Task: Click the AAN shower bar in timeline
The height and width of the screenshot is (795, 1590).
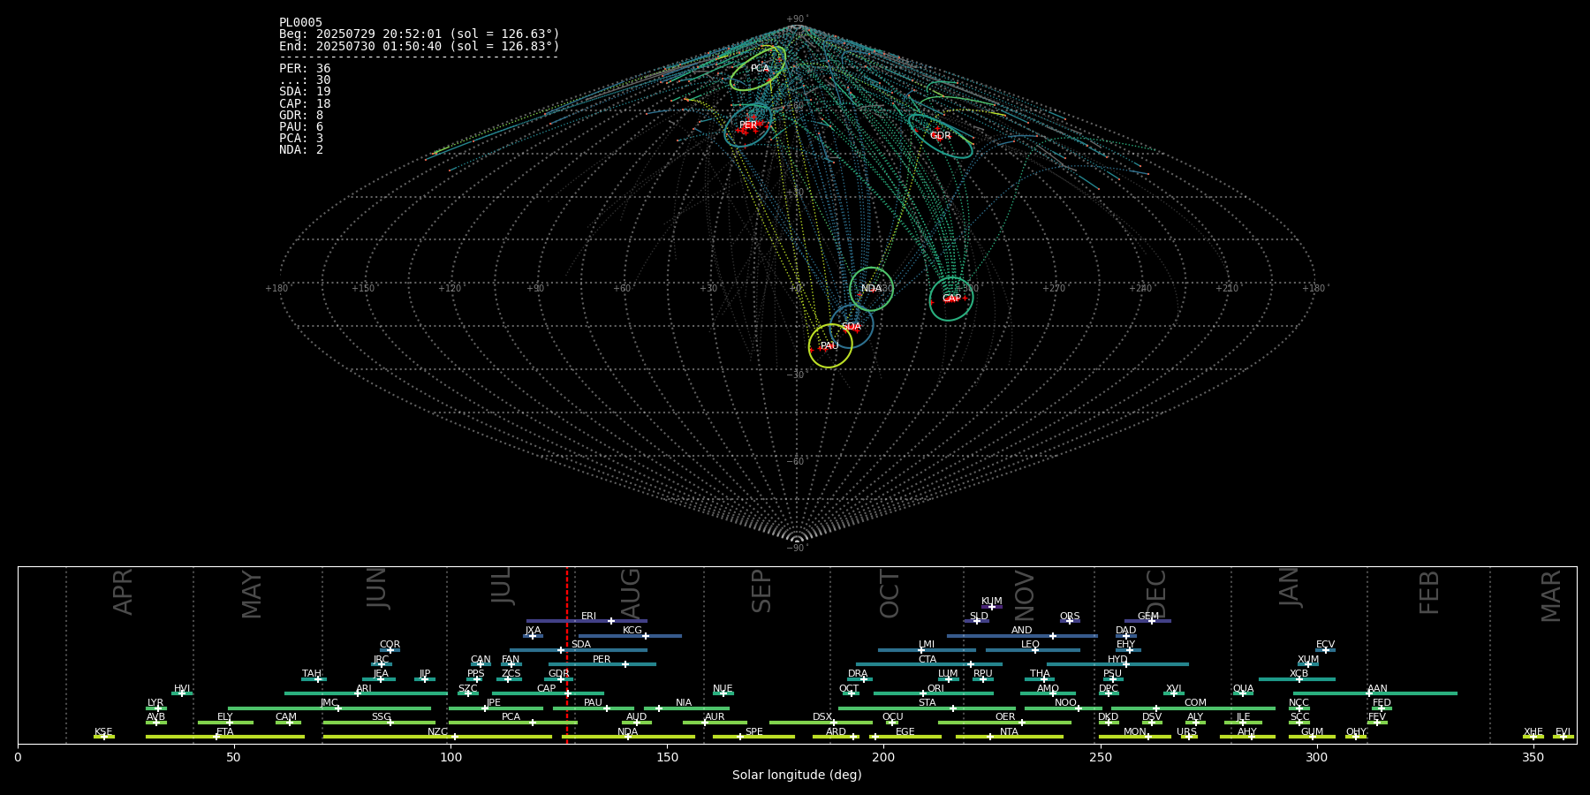Action: point(1375,693)
